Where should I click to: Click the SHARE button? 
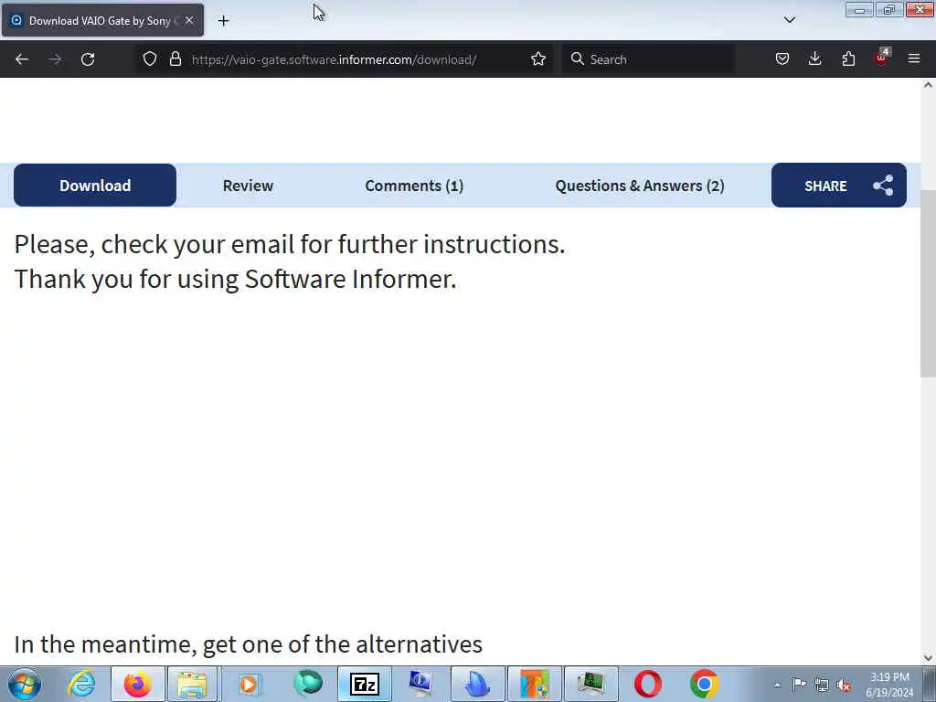[x=839, y=186]
